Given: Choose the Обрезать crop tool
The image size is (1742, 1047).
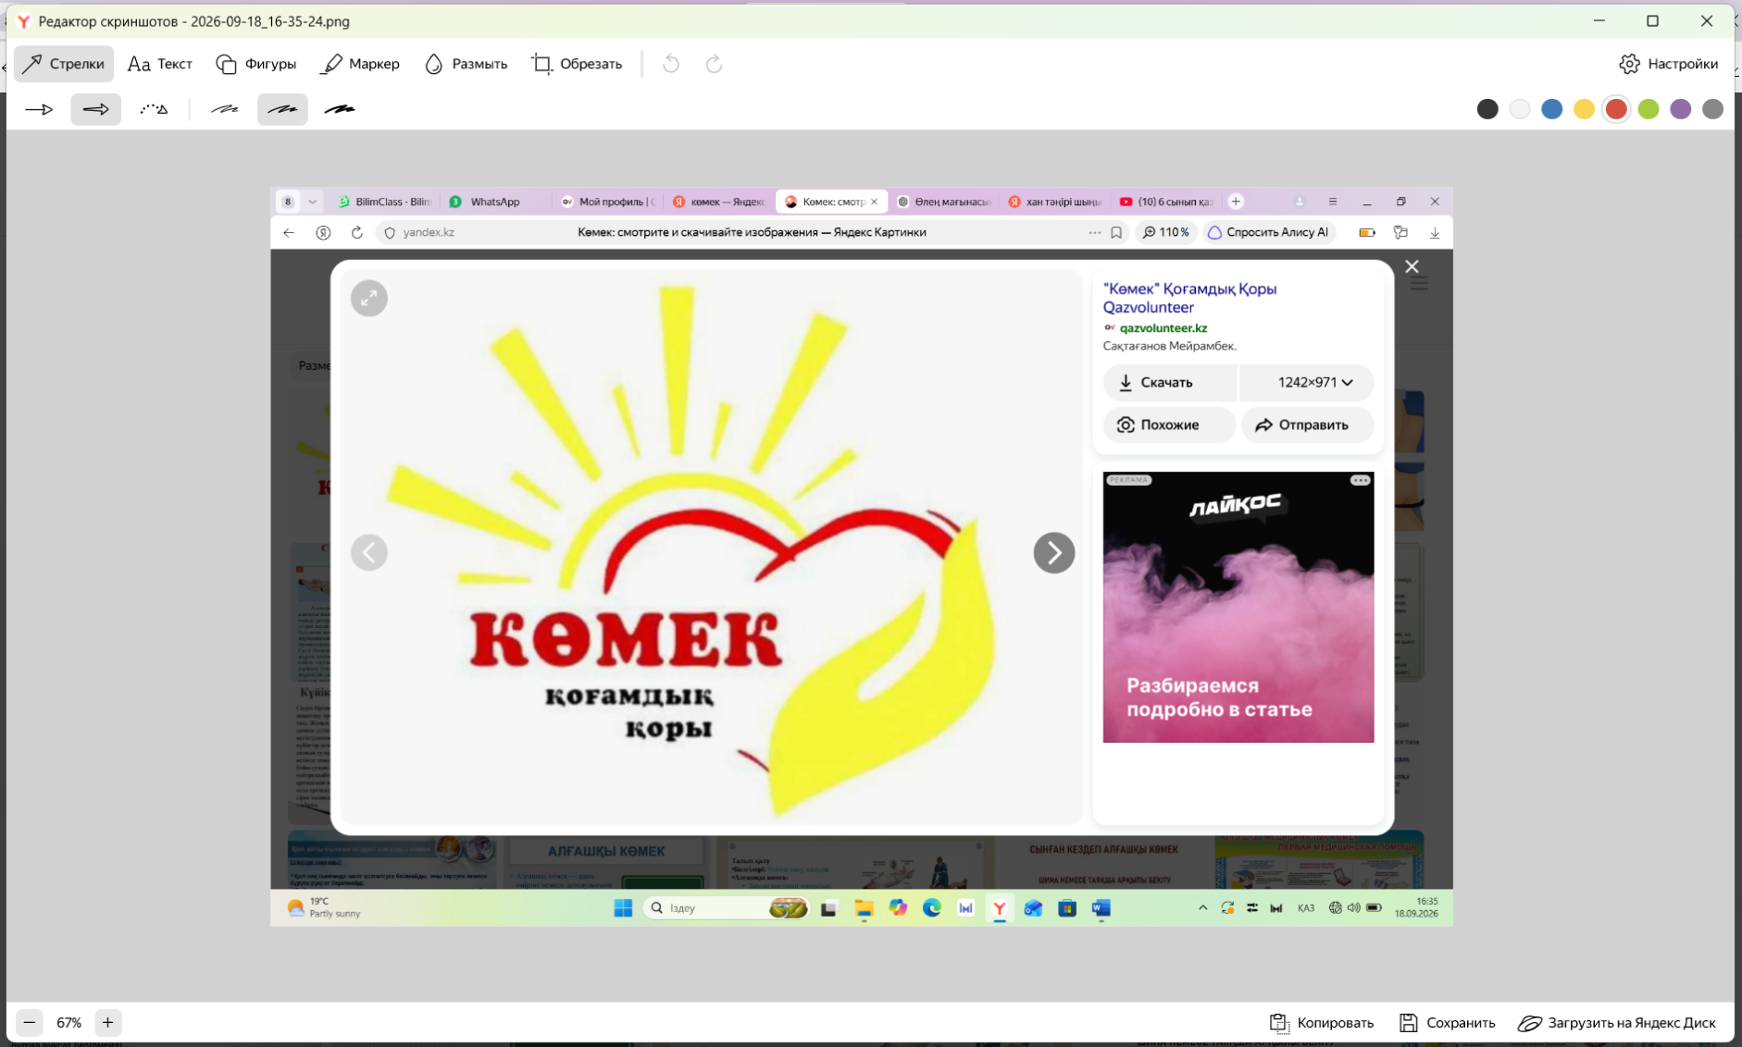Looking at the screenshot, I should click(x=577, y=64).
